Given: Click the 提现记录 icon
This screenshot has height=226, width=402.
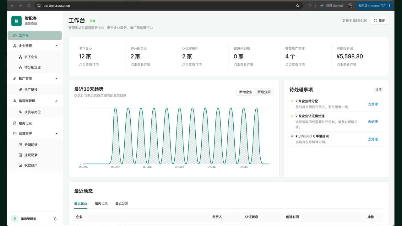Looking at the screenshot, I should tap(20, 155).
